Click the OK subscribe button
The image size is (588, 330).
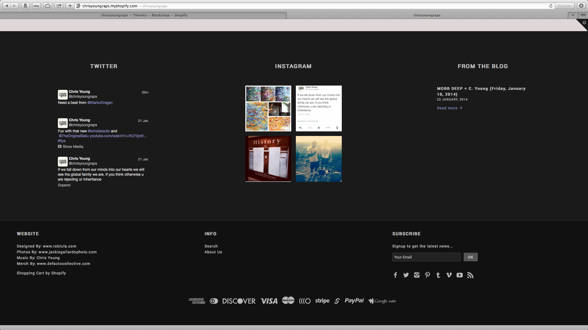470,257
